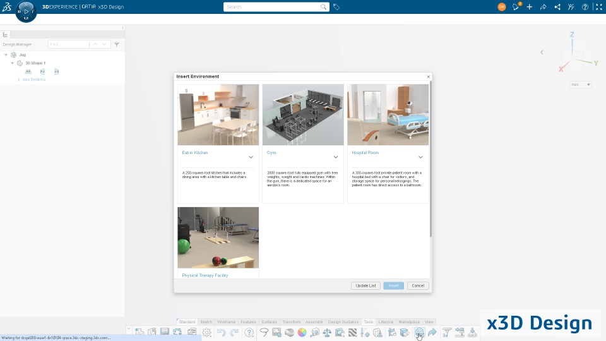Click the save disk icon in the bottom toolbar
Viewport: 606px width, 341px height.
coord(165,332)
